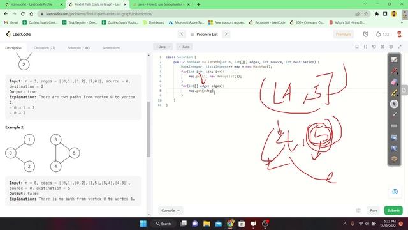Go to the next problem arrow

coord(226,34)
